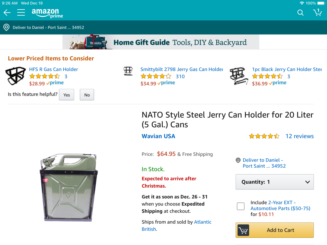Open the hamburger menu

click(x=21, y=13)
